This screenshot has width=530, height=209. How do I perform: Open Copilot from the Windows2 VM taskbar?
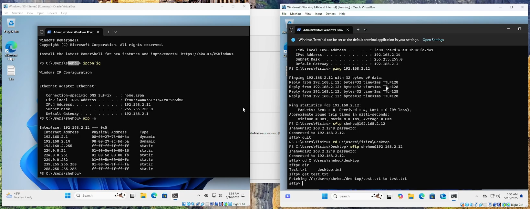[x=400, y=196]
